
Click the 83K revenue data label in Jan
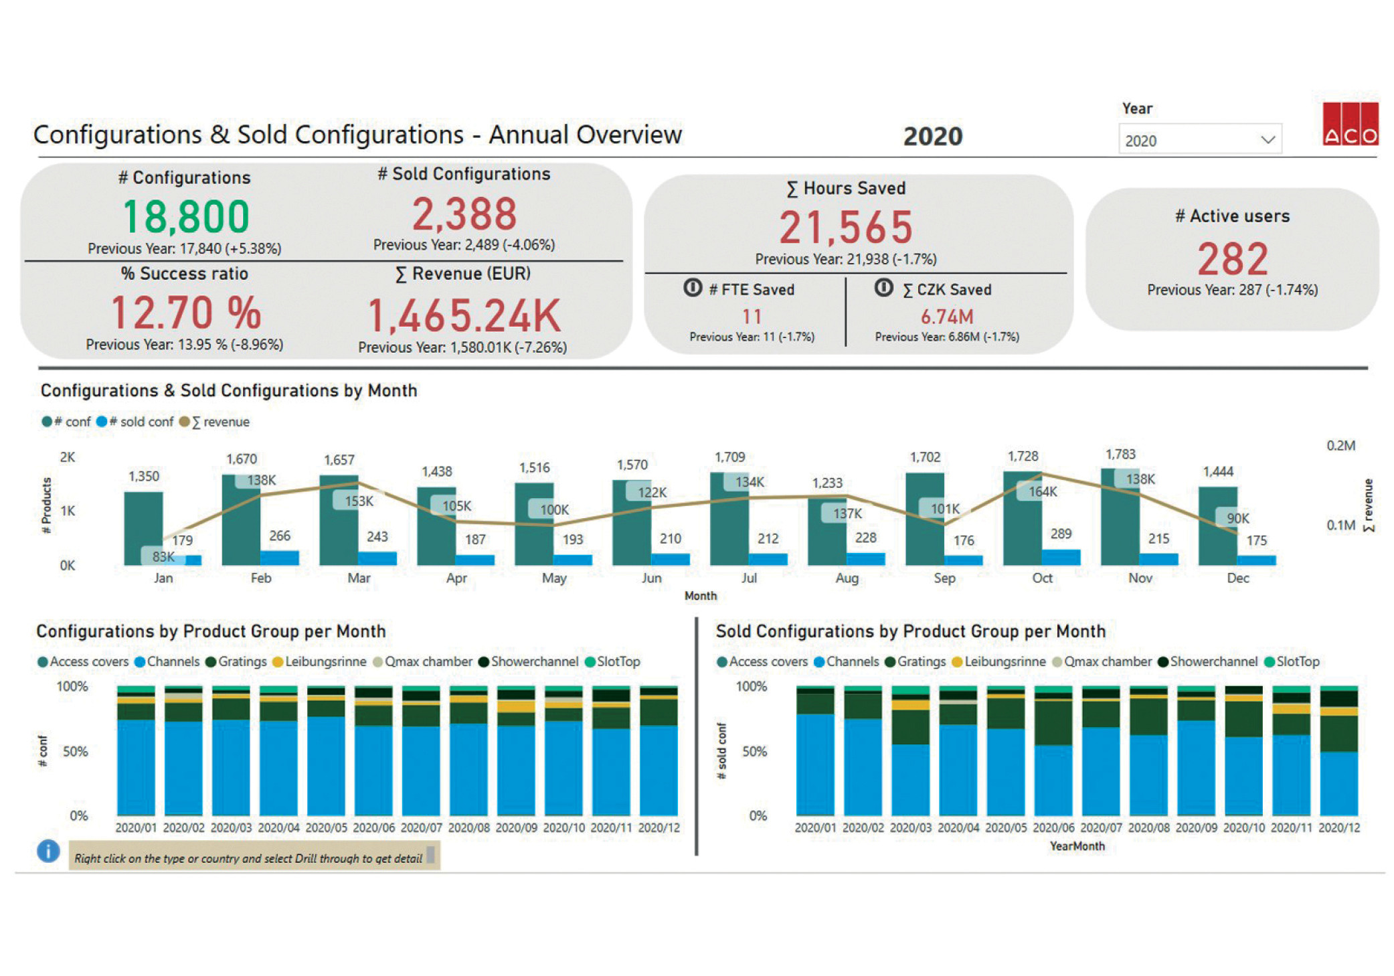click(x=163, y=556)
